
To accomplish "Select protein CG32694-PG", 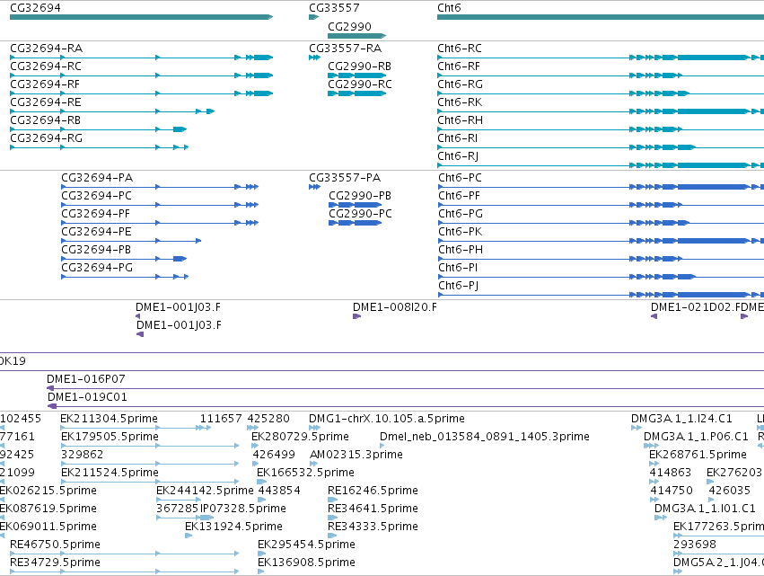I will (125, 277).
